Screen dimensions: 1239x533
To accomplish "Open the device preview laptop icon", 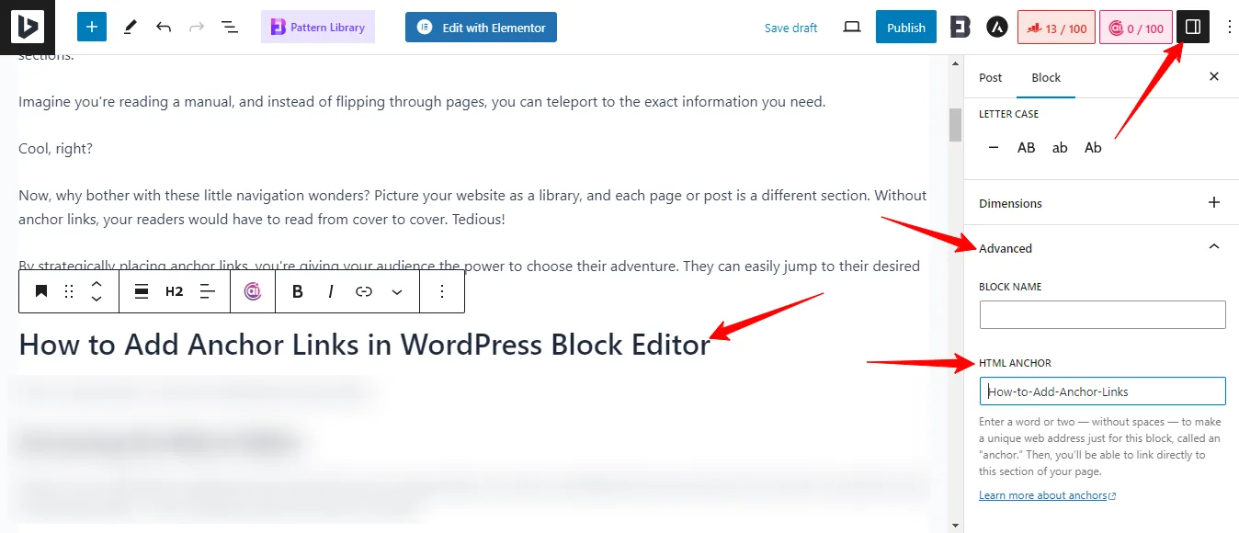I will pyautogui.click(x=852, y=28).
